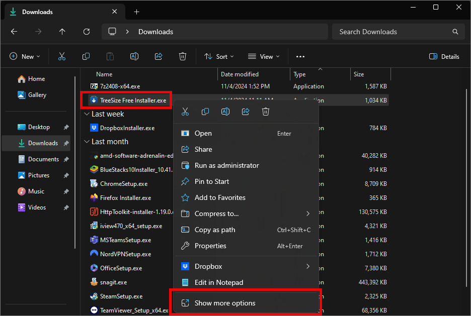The image size is (471, 316).
Task: Choose Edit in Notepad
Action: click(246, 282)
